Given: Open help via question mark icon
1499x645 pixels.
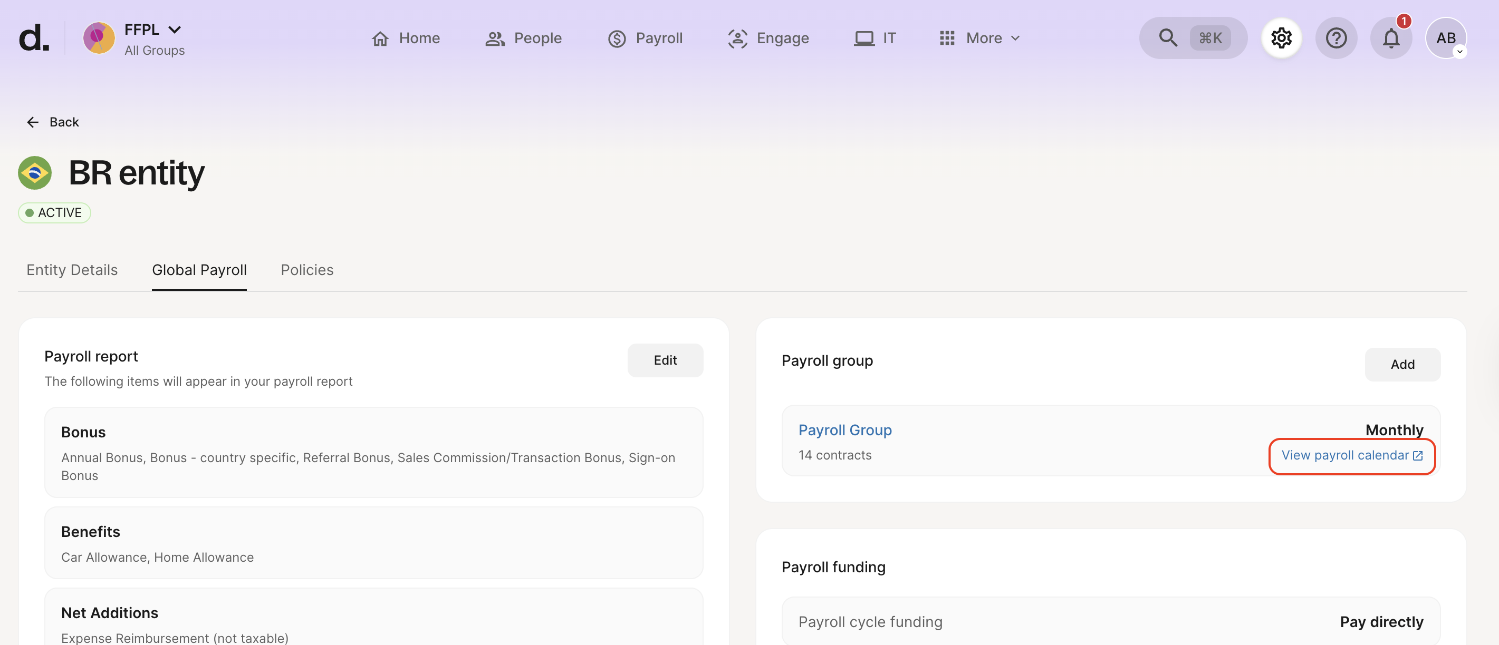Looking at the screenshot, I should coord(1336,38).
